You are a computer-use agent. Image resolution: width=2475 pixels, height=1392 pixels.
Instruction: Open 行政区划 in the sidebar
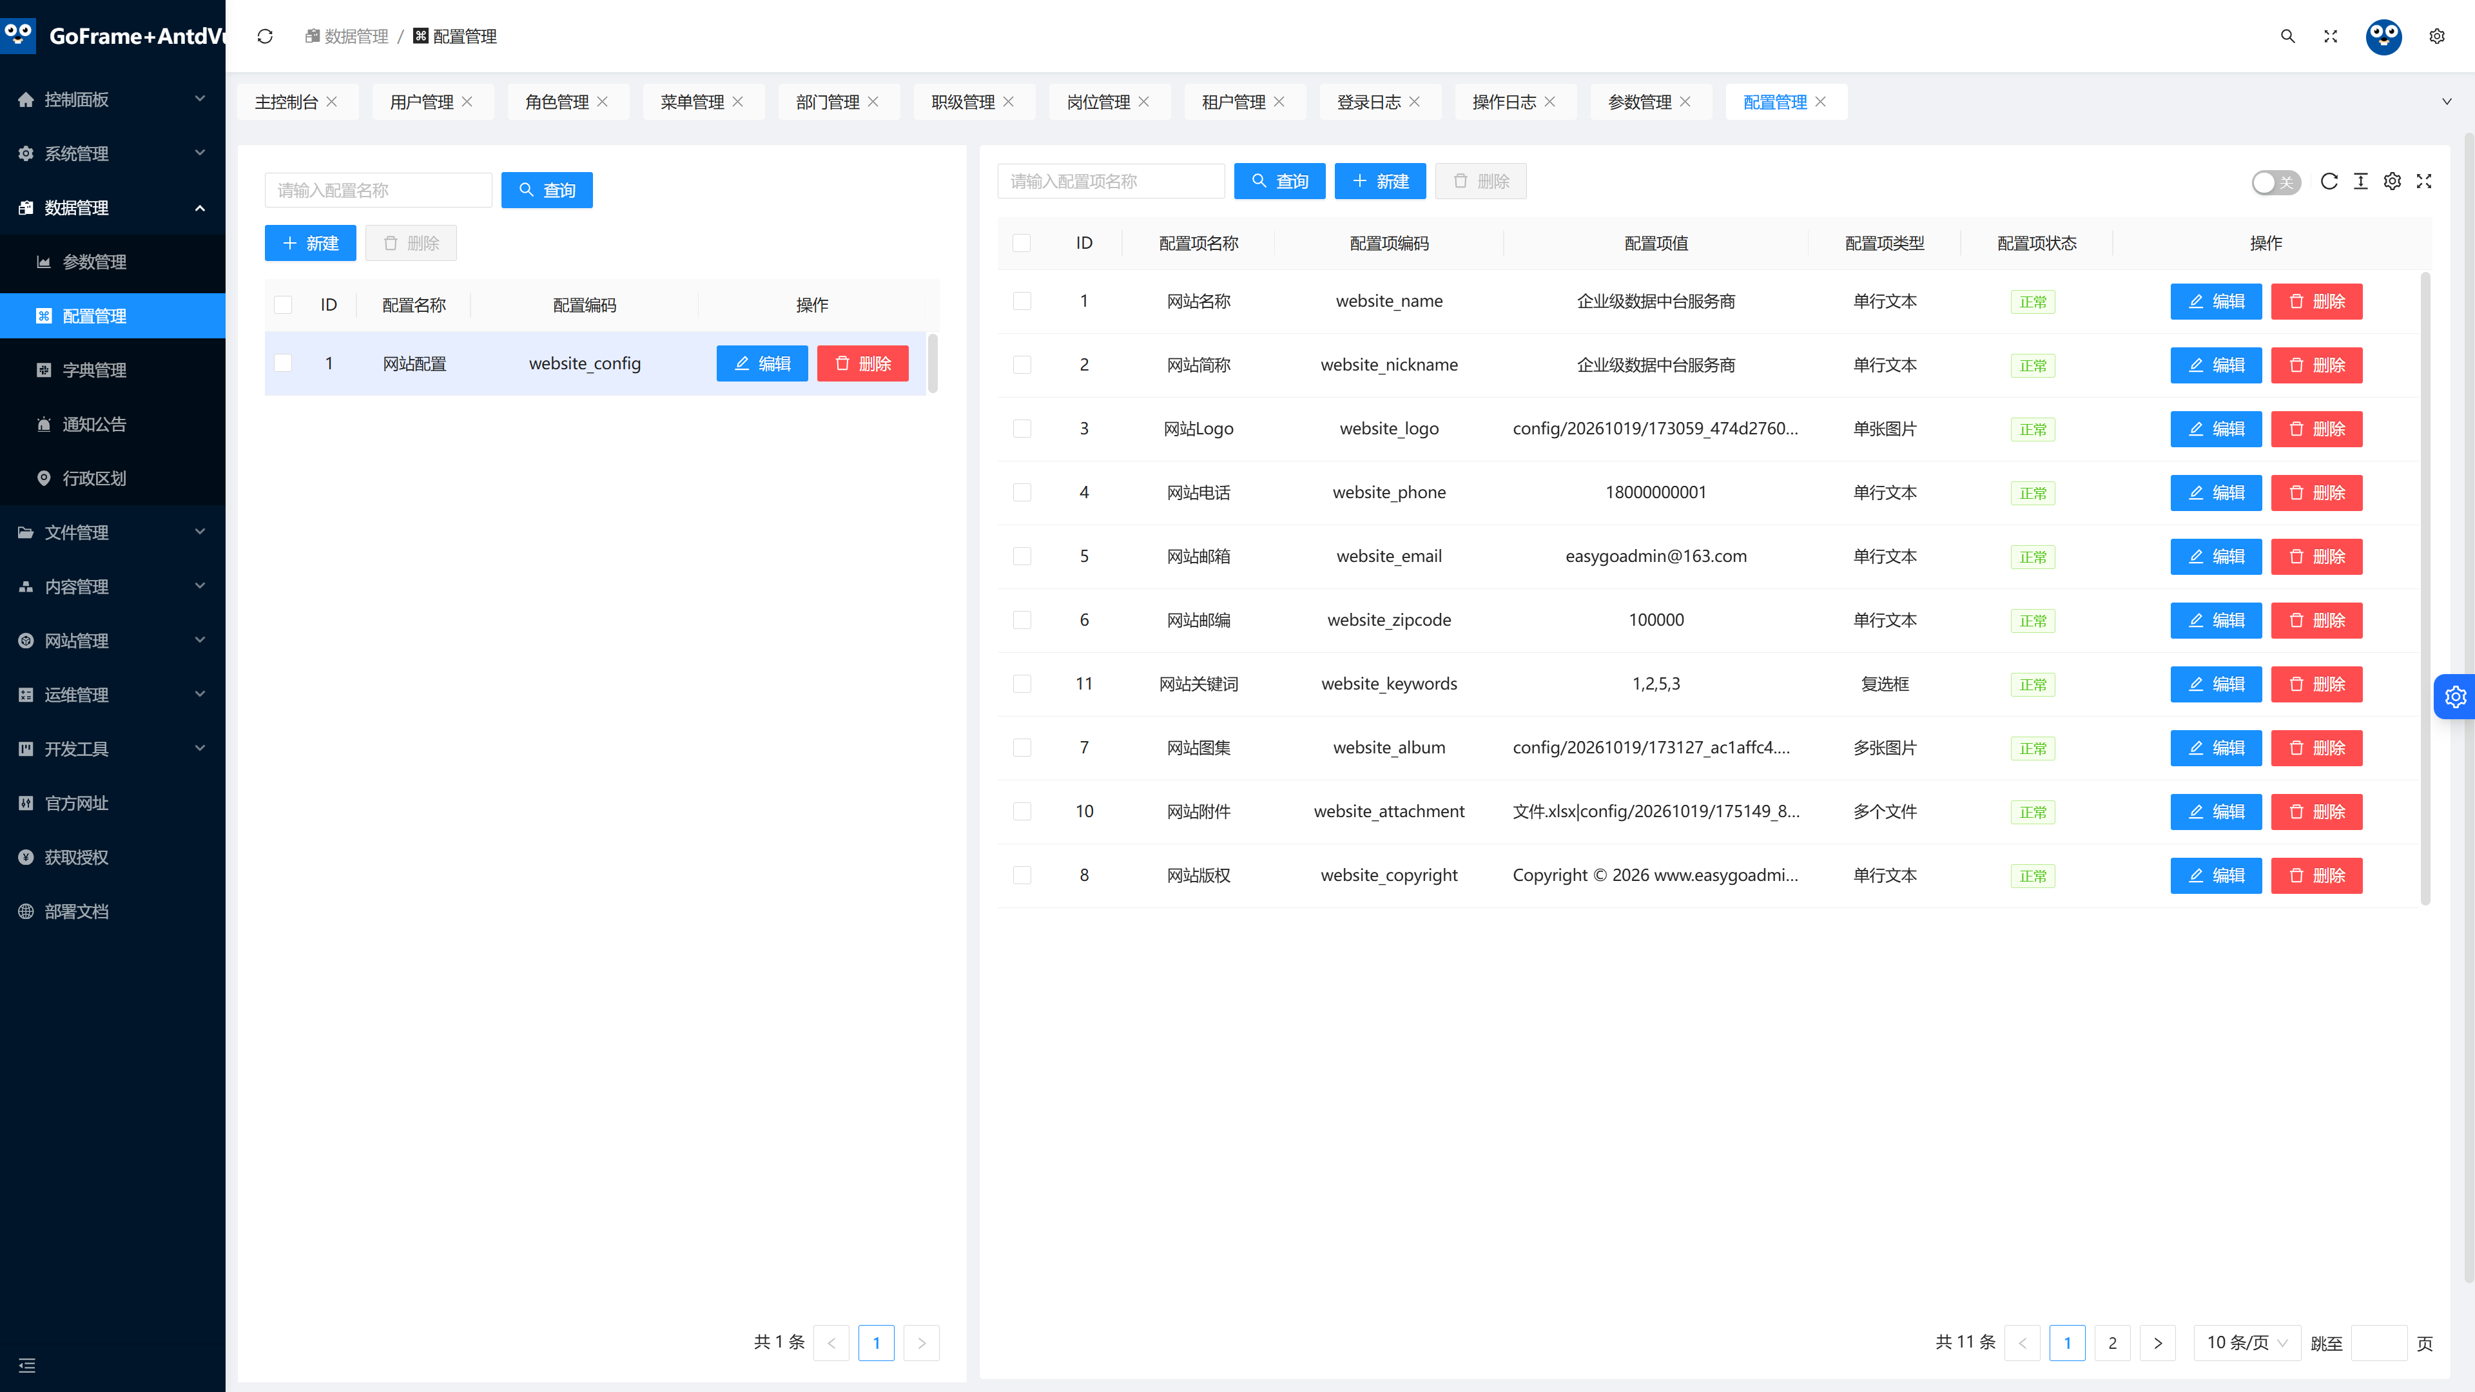coord(112,478)
